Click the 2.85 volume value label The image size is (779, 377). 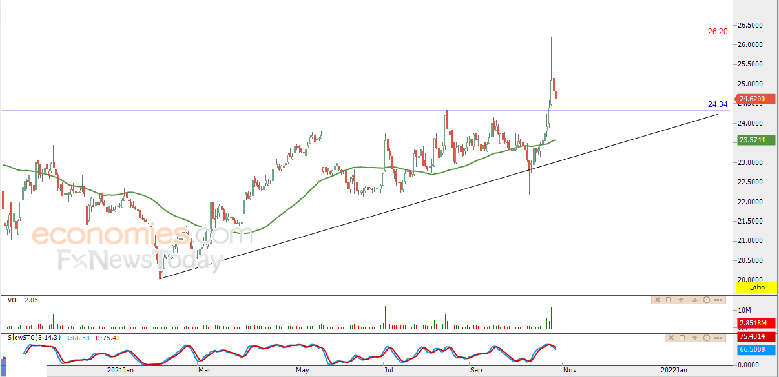point(32,300)
